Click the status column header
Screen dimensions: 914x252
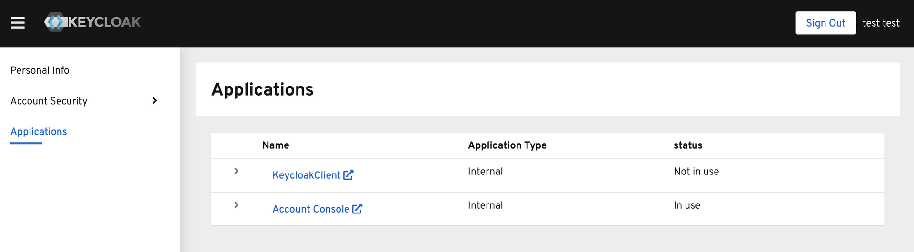pyautogui.click(x=688, y=145)
